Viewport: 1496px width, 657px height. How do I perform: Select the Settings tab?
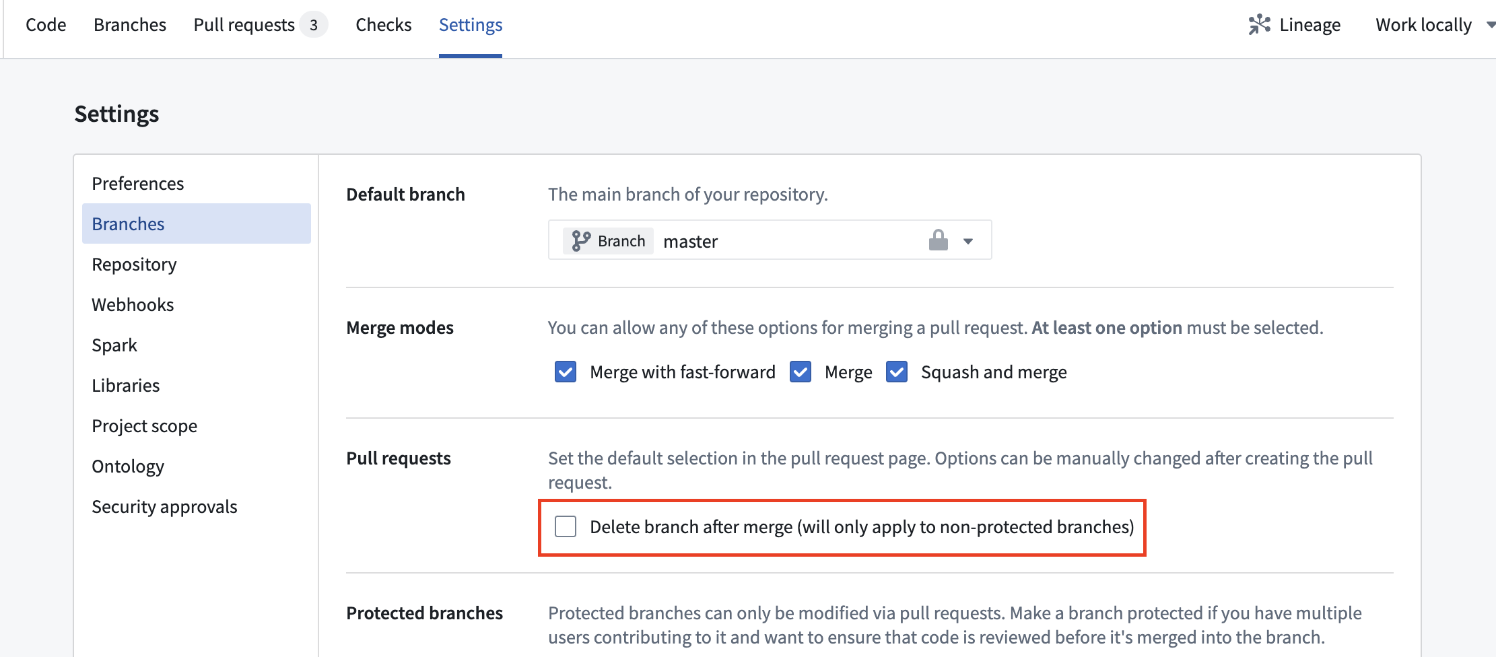[x=471, y=25]
